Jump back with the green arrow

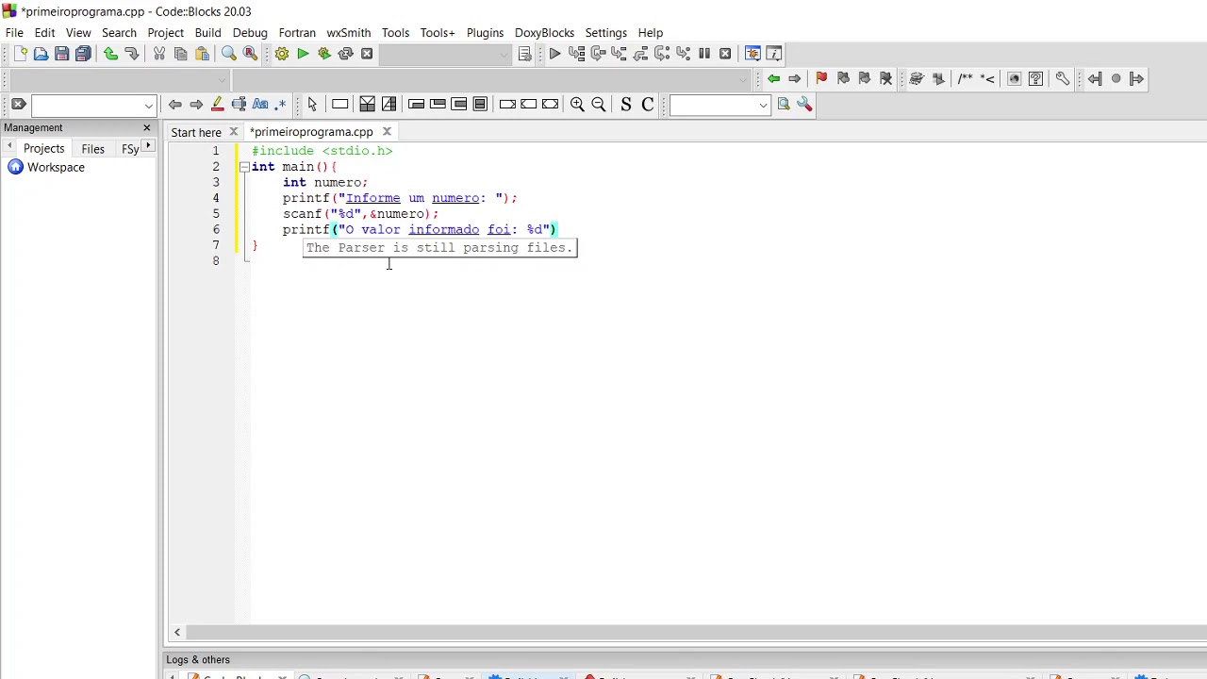[x=773, y=79]
